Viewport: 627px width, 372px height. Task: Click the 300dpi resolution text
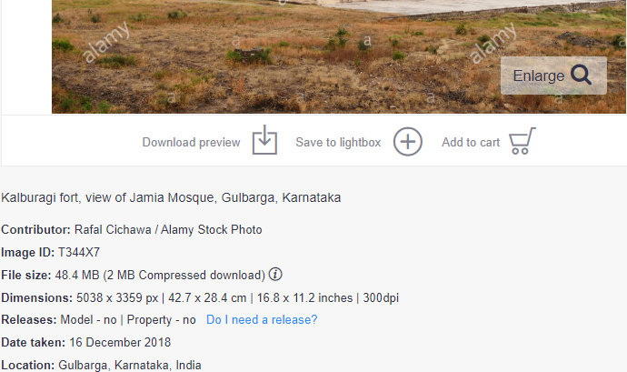381,297
